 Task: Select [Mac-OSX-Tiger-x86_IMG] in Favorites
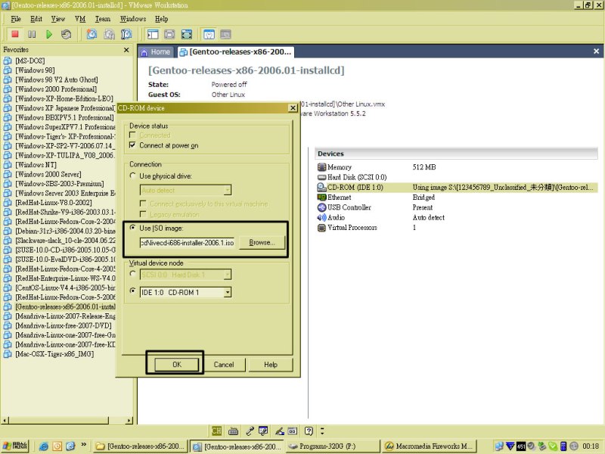point(54,354)
